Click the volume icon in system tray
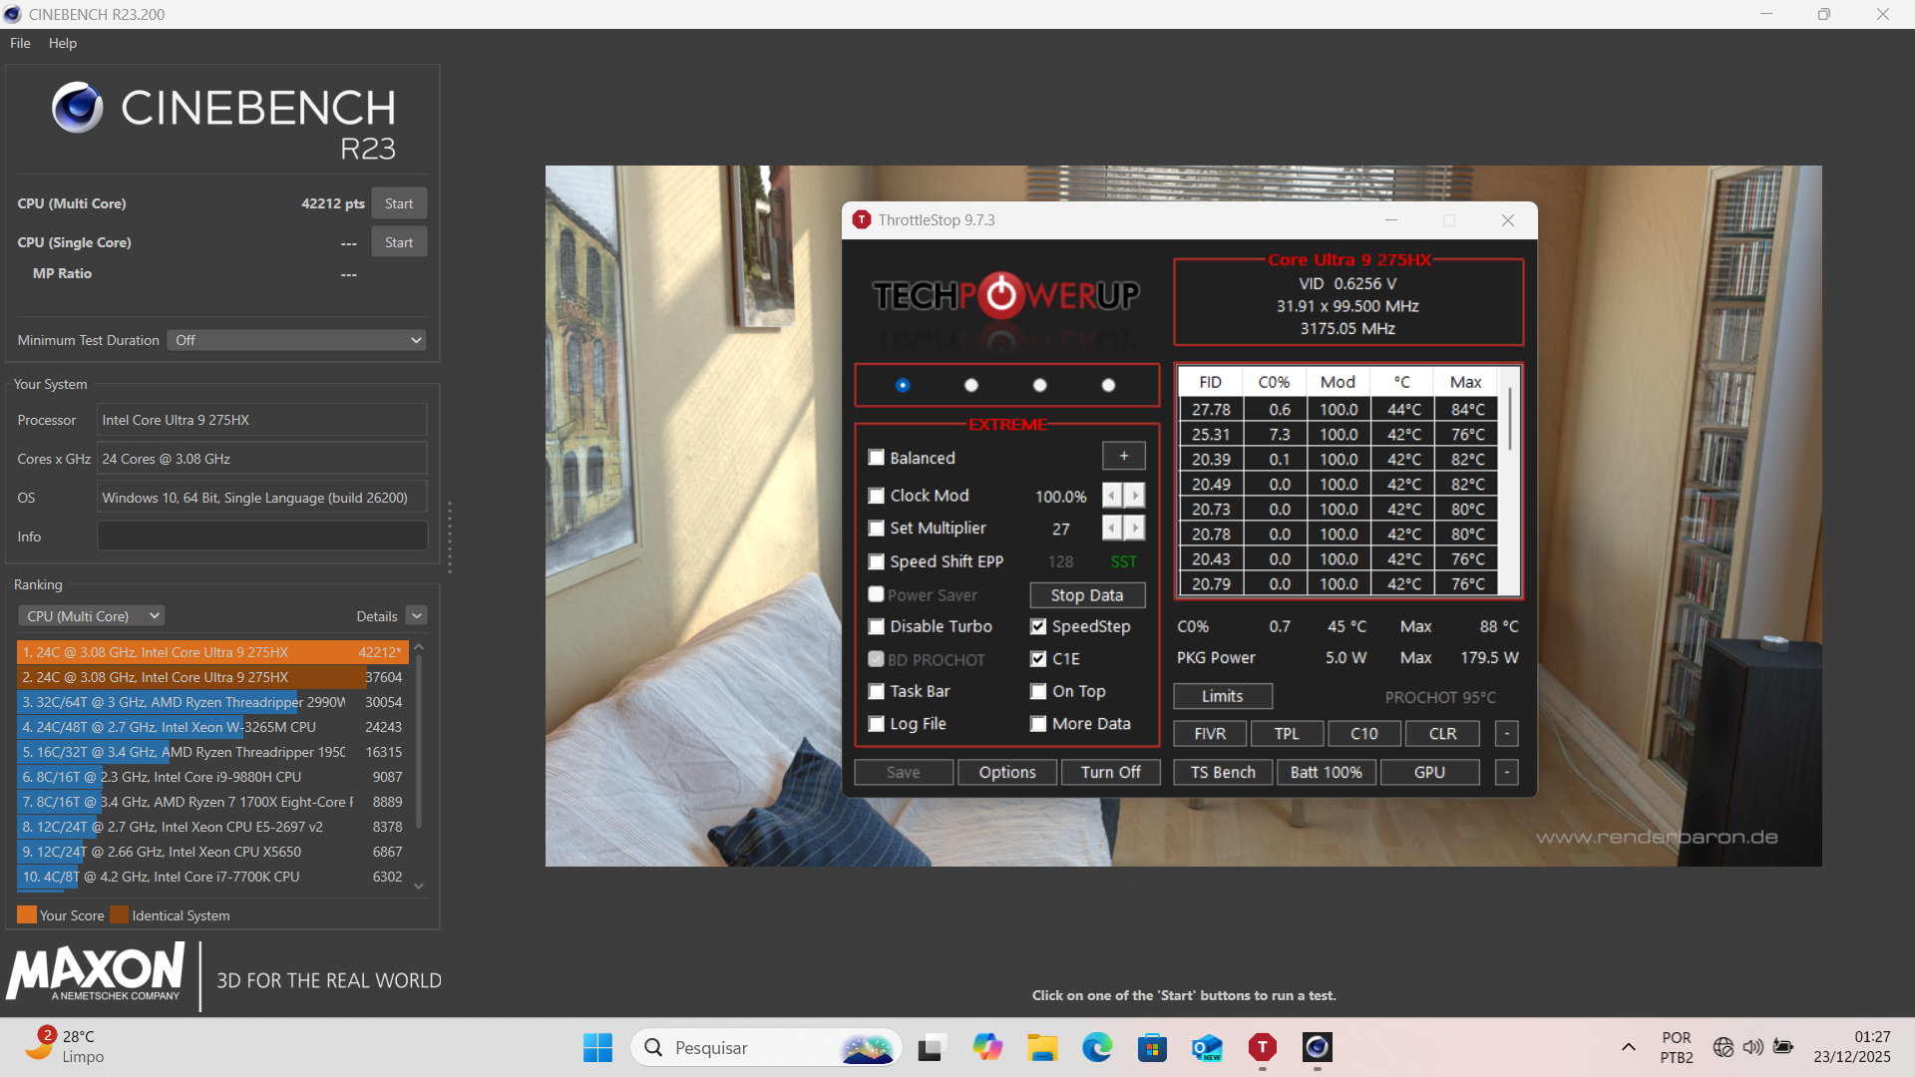Image resolution: width=1915 pixels, height=1077 pixels. click(x=1752, y=1047)
